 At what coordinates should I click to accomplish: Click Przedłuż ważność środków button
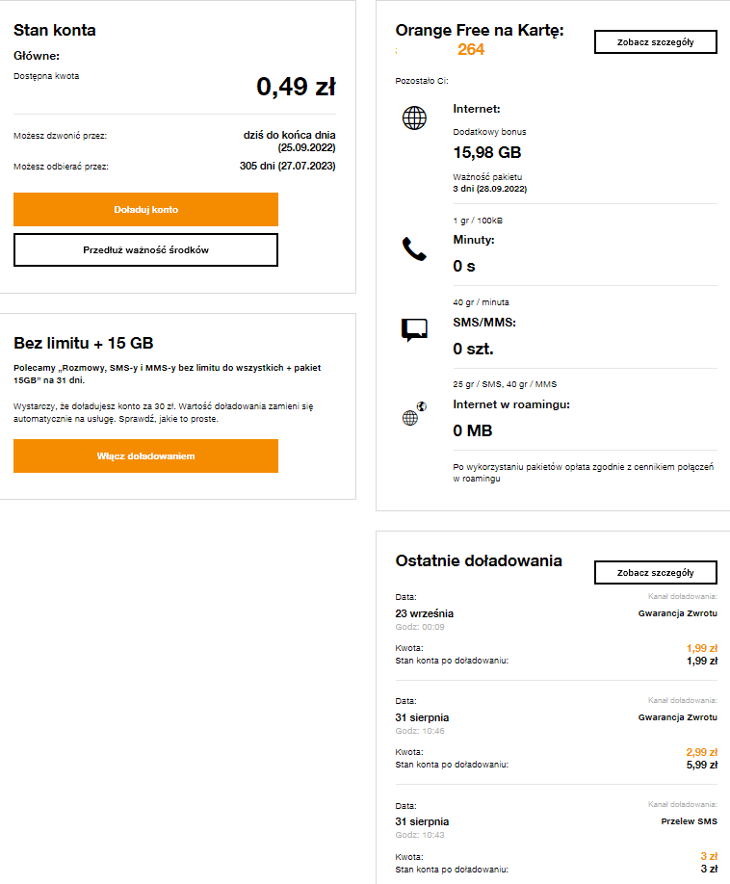pyautogui.click(x=145, y=249)
